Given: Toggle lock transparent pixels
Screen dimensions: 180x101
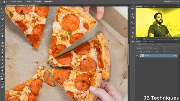Looking at the screenshot, I should [x=141, y=52].
